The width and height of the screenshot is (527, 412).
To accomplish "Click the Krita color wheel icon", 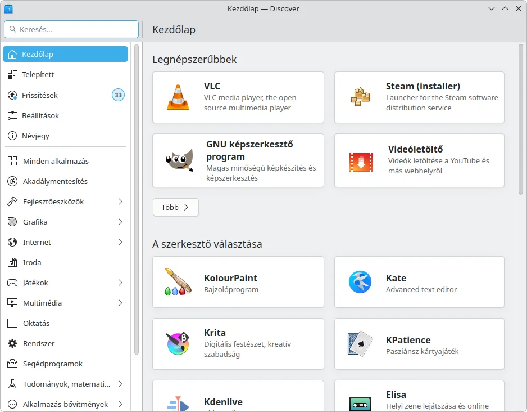I will 178,344.
